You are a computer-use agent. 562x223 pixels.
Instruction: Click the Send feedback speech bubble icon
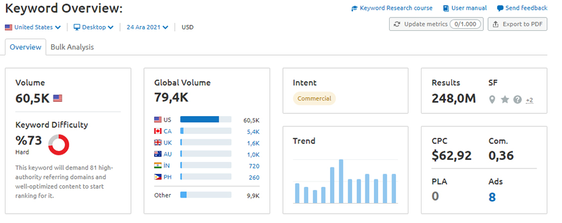tap(500, 8)
